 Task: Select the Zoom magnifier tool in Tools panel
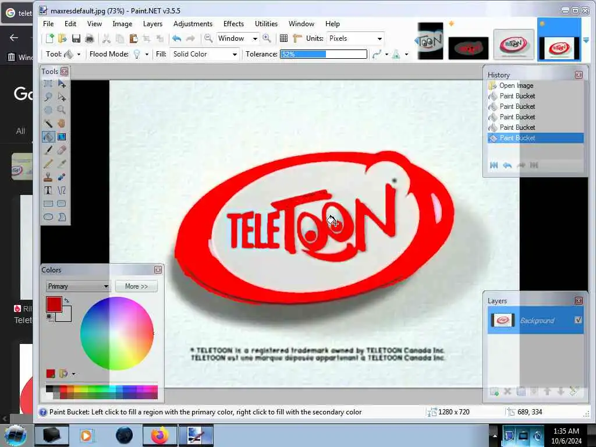pos(62,110)
